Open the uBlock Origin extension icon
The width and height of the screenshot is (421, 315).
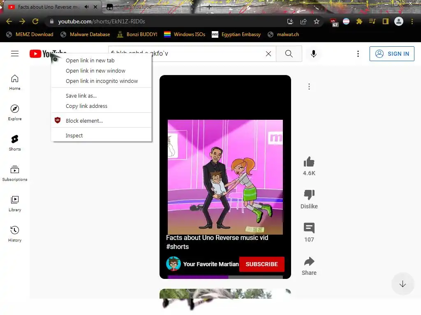coord(333,22)
